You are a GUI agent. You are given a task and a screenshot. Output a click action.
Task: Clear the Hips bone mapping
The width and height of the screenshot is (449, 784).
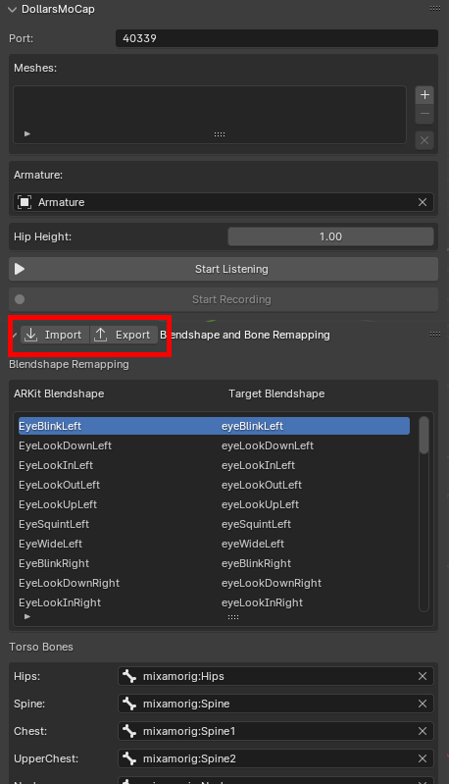tap(423, 676)
